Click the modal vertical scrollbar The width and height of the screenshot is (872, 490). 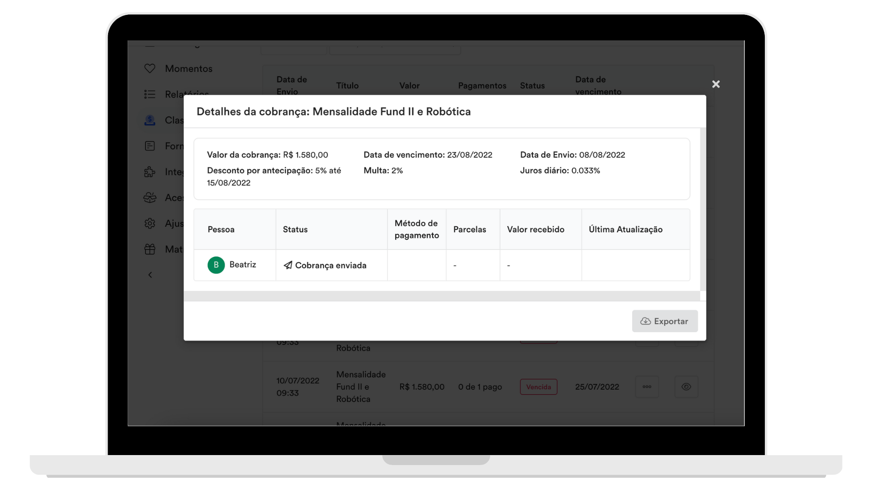click(x=703, y=209)
